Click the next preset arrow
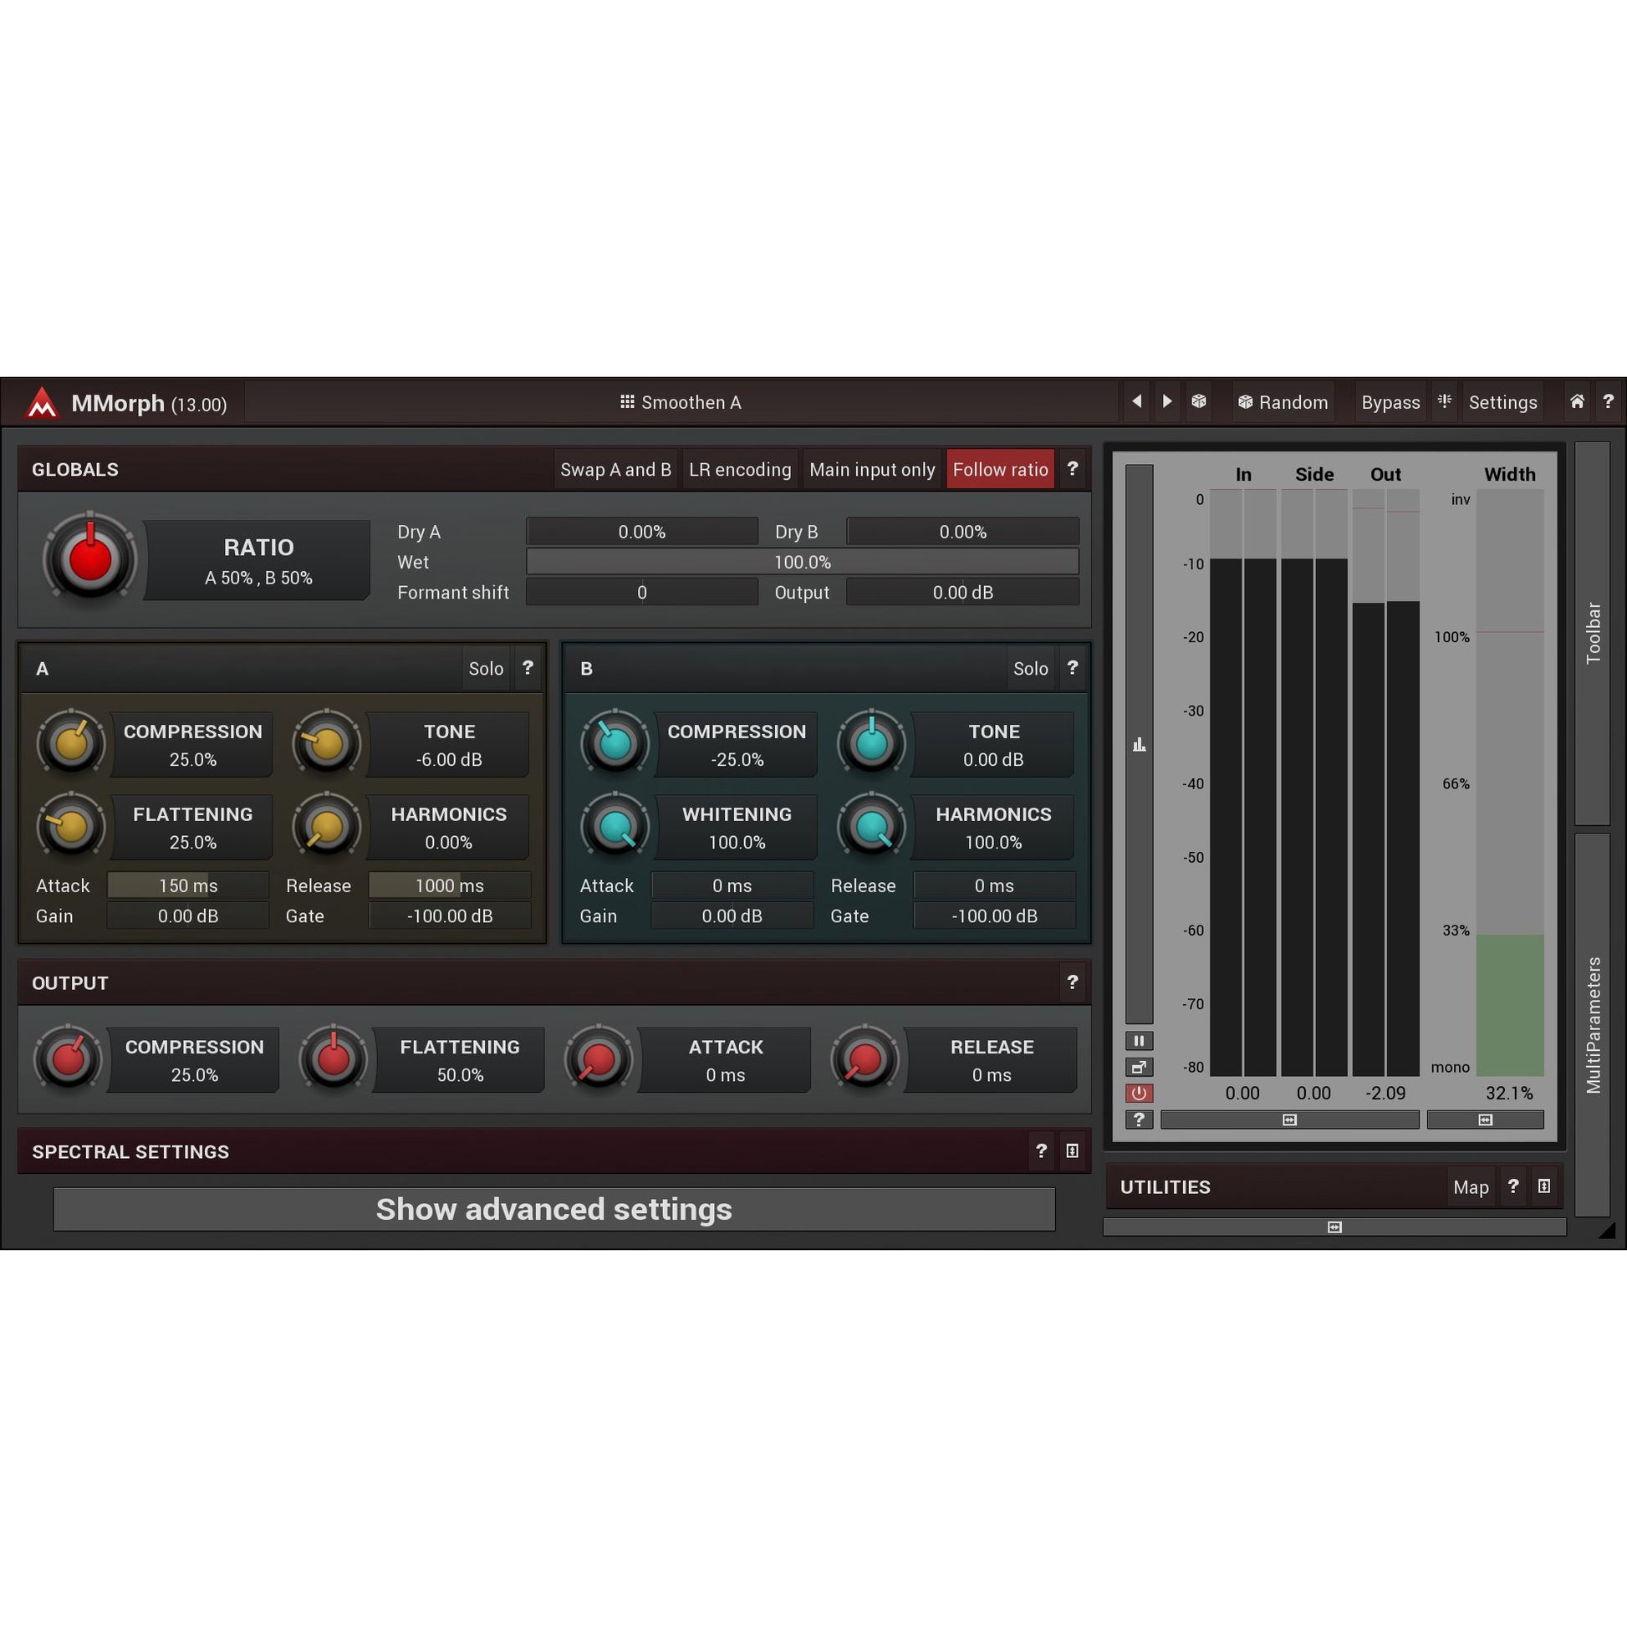 1167,401
